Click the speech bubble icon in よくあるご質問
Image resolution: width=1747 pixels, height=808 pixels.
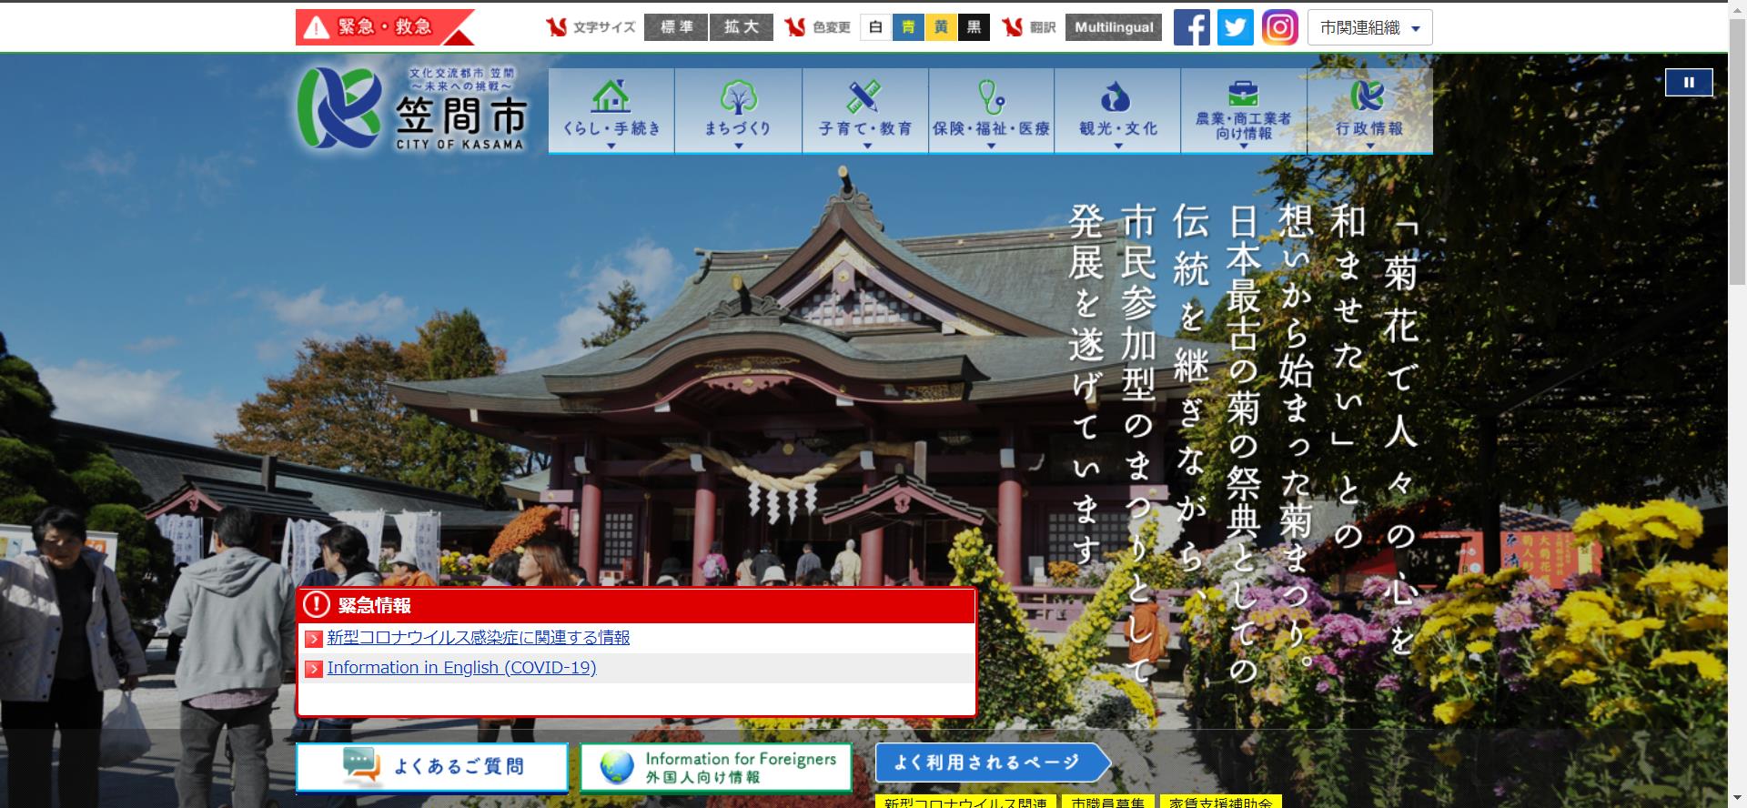click(361, 766)
